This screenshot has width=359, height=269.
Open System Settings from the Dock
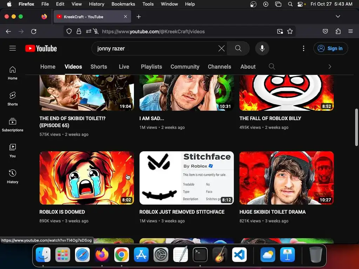161,255
